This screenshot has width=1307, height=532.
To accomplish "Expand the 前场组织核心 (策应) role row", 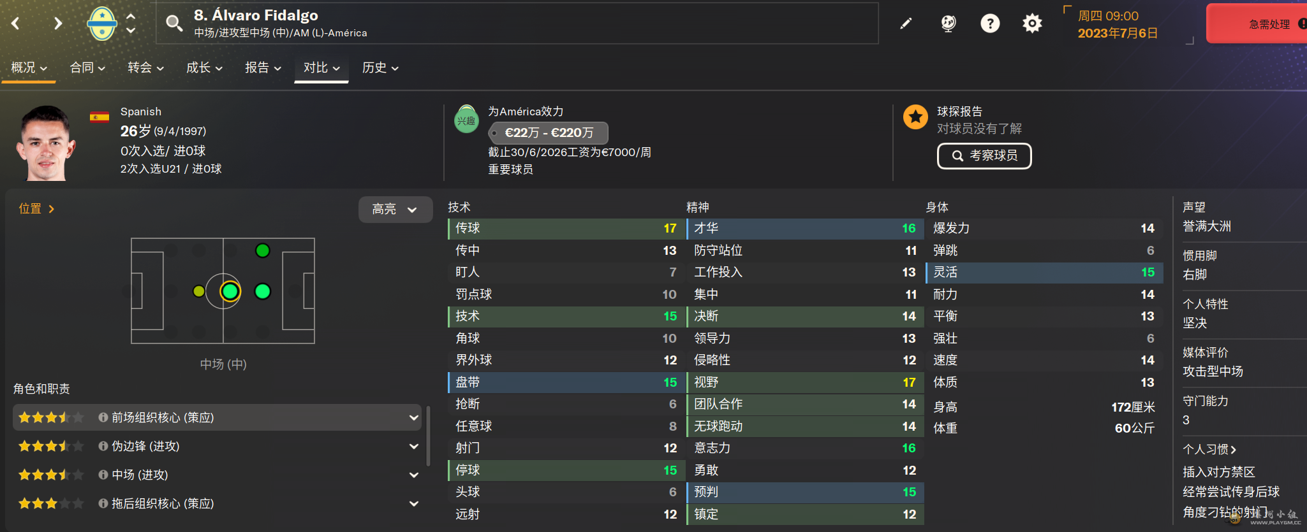I will (x=414, y=418).
